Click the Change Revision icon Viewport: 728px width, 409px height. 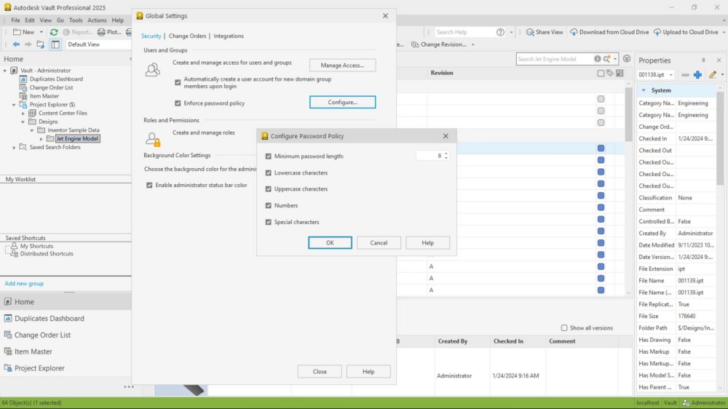pos(415,44)
